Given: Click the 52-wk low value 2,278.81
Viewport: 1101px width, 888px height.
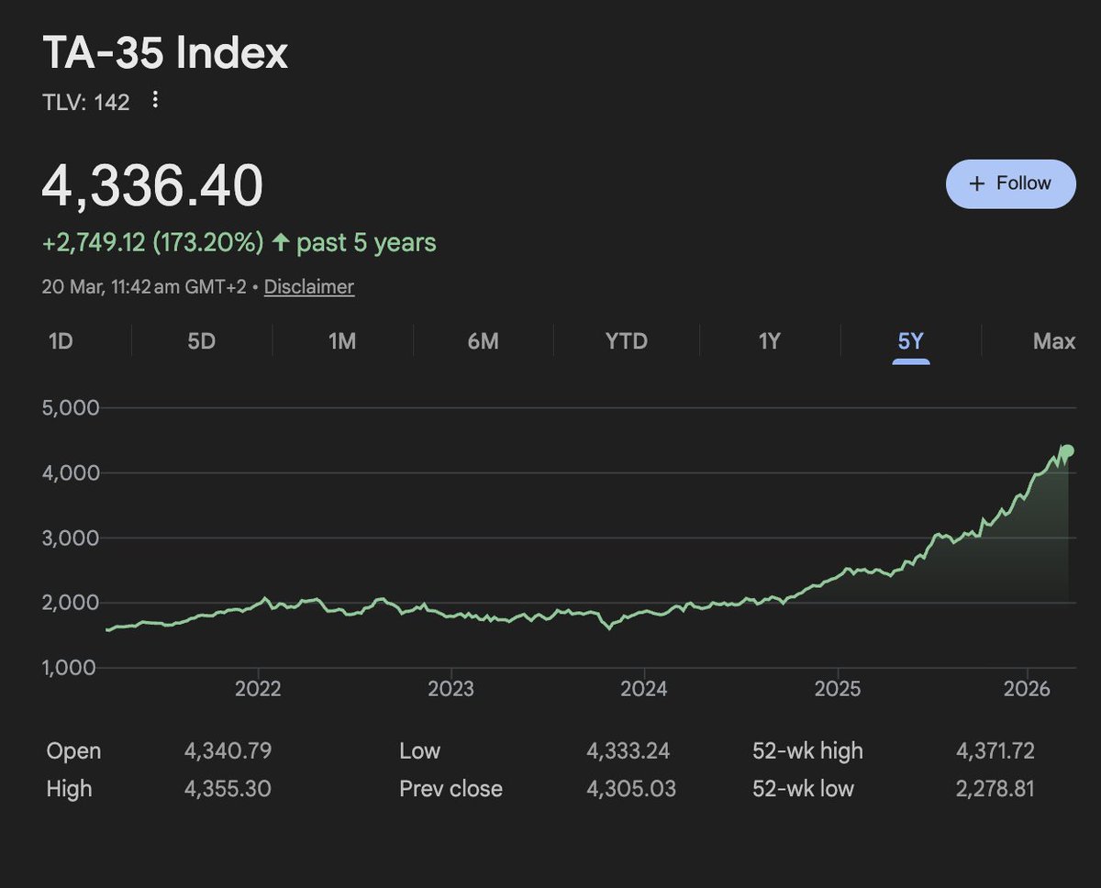Looking at the screenshot, I should click(995, 789).
